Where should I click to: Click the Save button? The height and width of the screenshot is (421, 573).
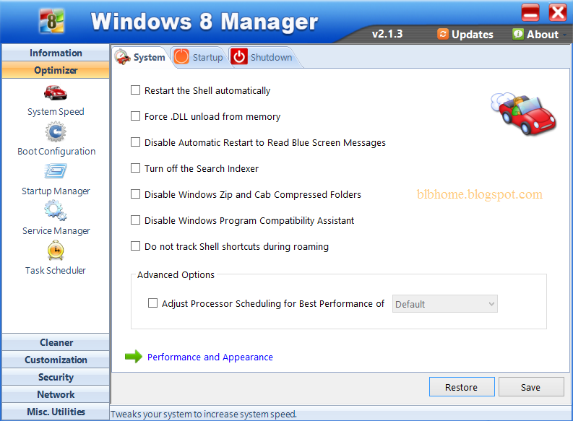click(x=530, y=387)
